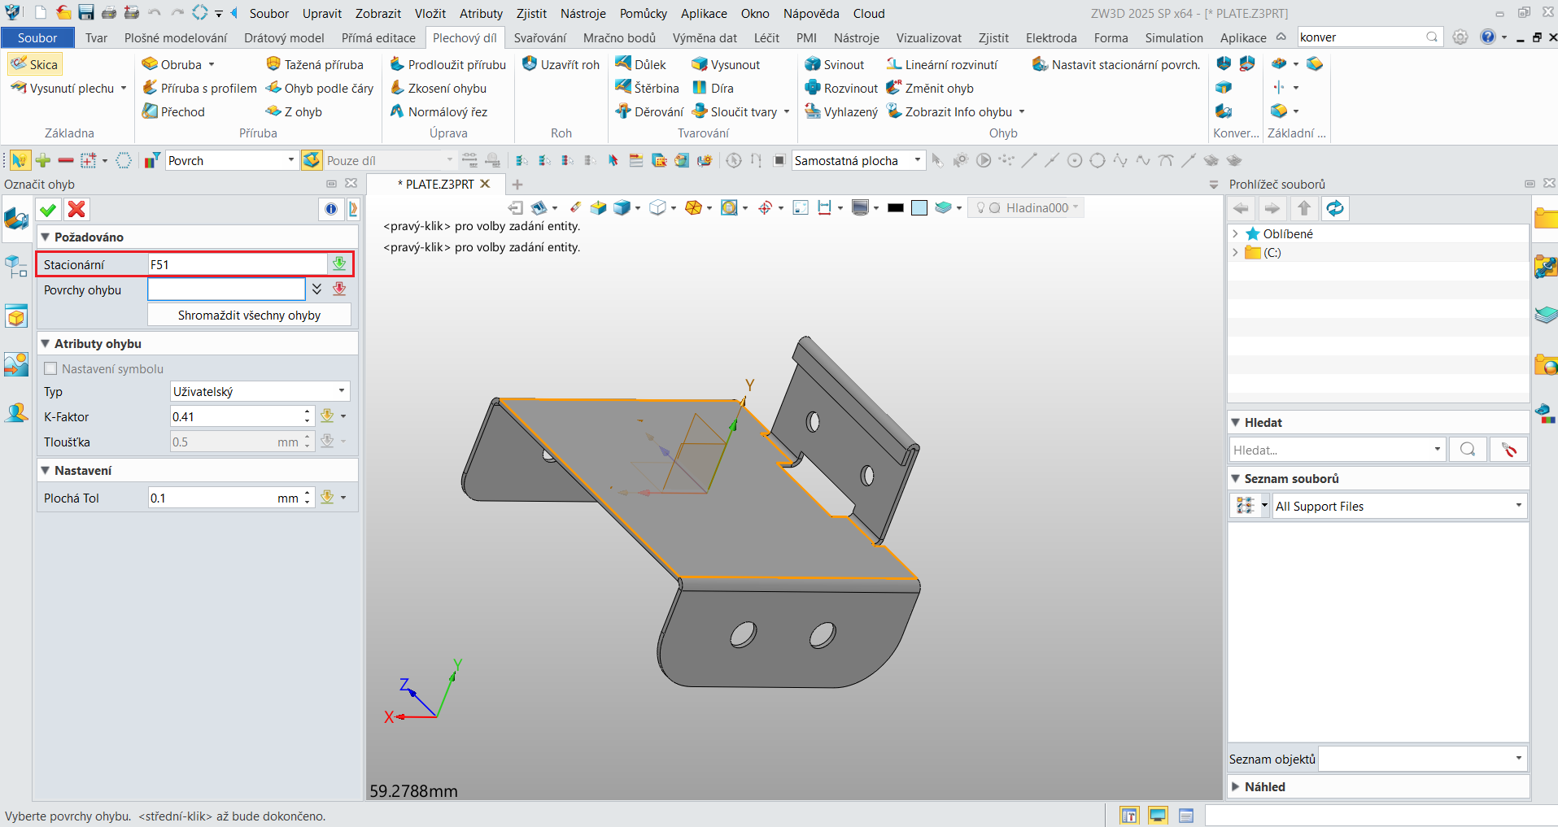Click the light blue color swatch
Image resolution: width=1558 pixels, height=827 pixels.
[x=919, y=208]
